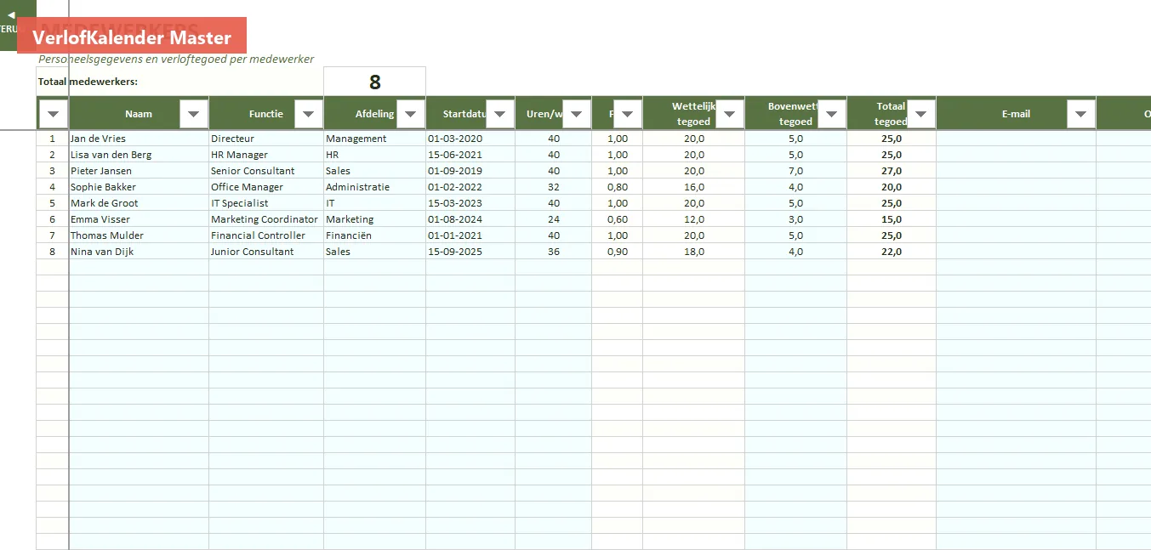
Task: Click the Financial Controller cell
Action: [266, 235]
